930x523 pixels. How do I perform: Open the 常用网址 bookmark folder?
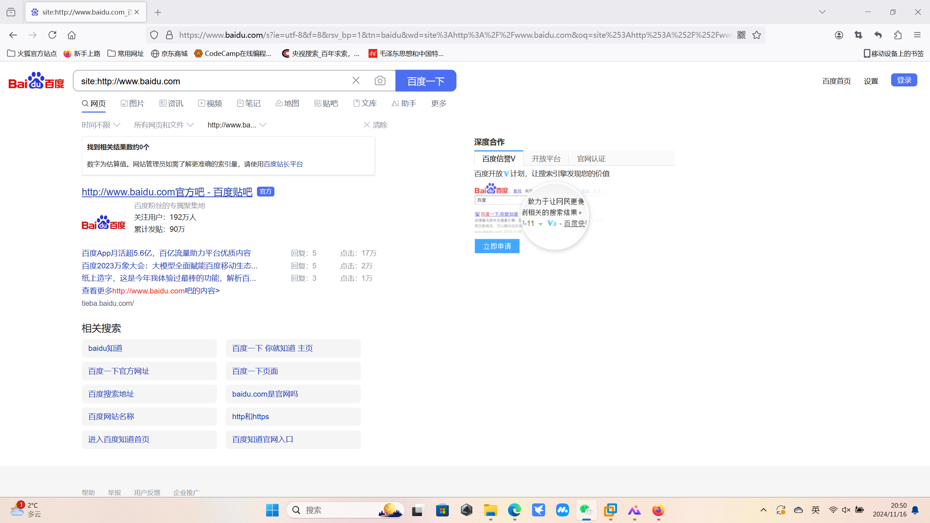click(126, 54)
